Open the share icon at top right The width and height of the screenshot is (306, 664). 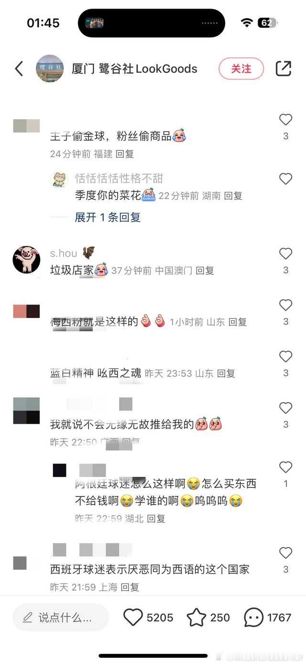coord(284,69)
